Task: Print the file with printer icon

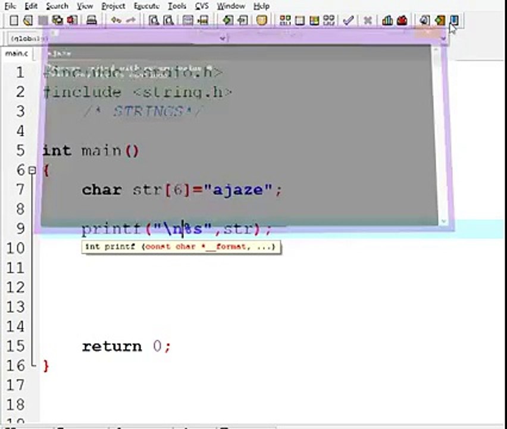Action: 92,20
